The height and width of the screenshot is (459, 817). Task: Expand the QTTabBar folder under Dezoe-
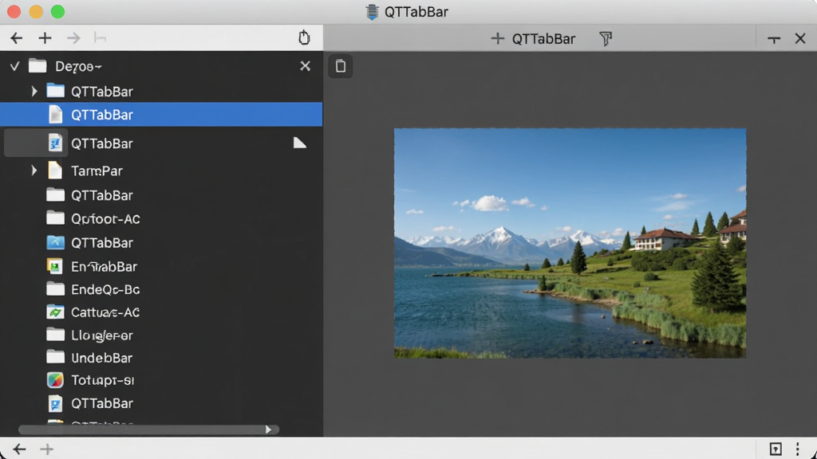34,92
